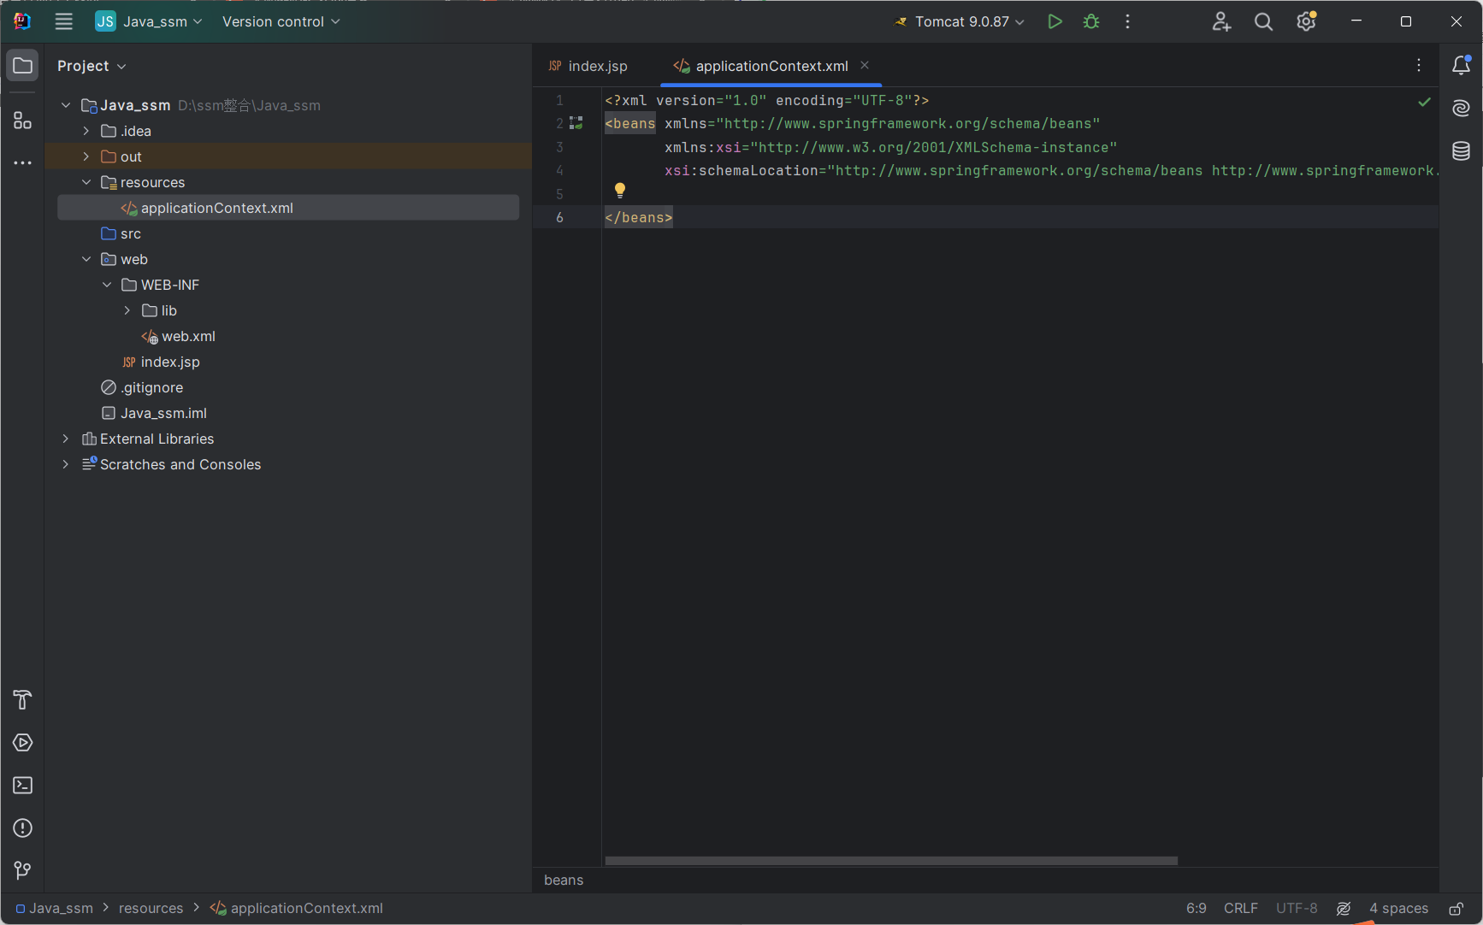Open the Database tool window on the right sidebar
The image size is (1483, 925).
[1461, 151]
